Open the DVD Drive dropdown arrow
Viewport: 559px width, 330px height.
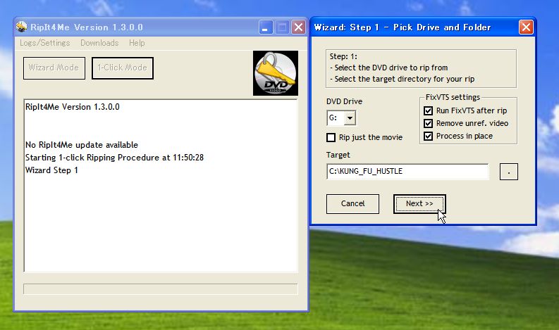click(x=350, y=118)
